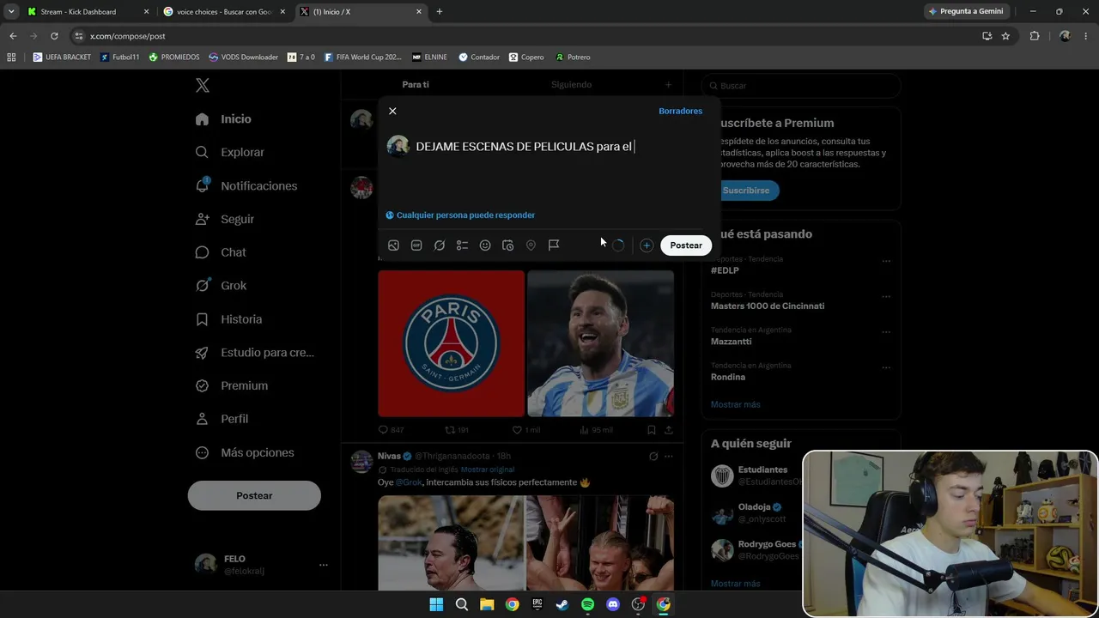
Task: Open Notificaciones in the sidebar
Action: [x=246, y=185]
